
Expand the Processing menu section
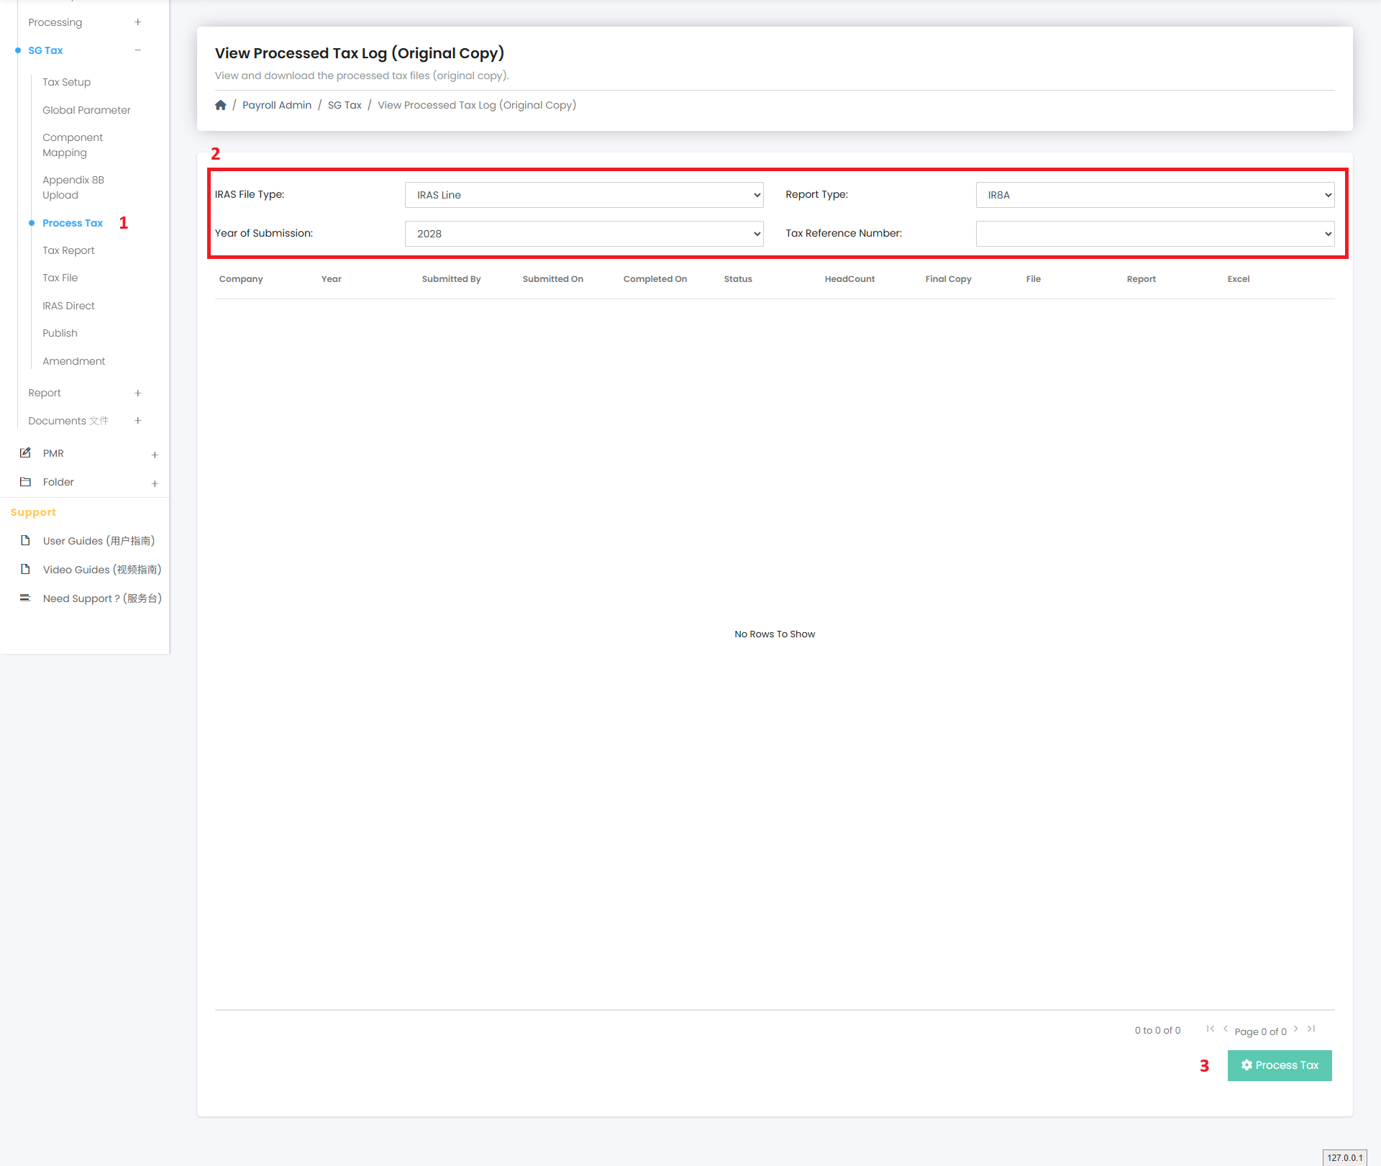(x=137, y=22)
